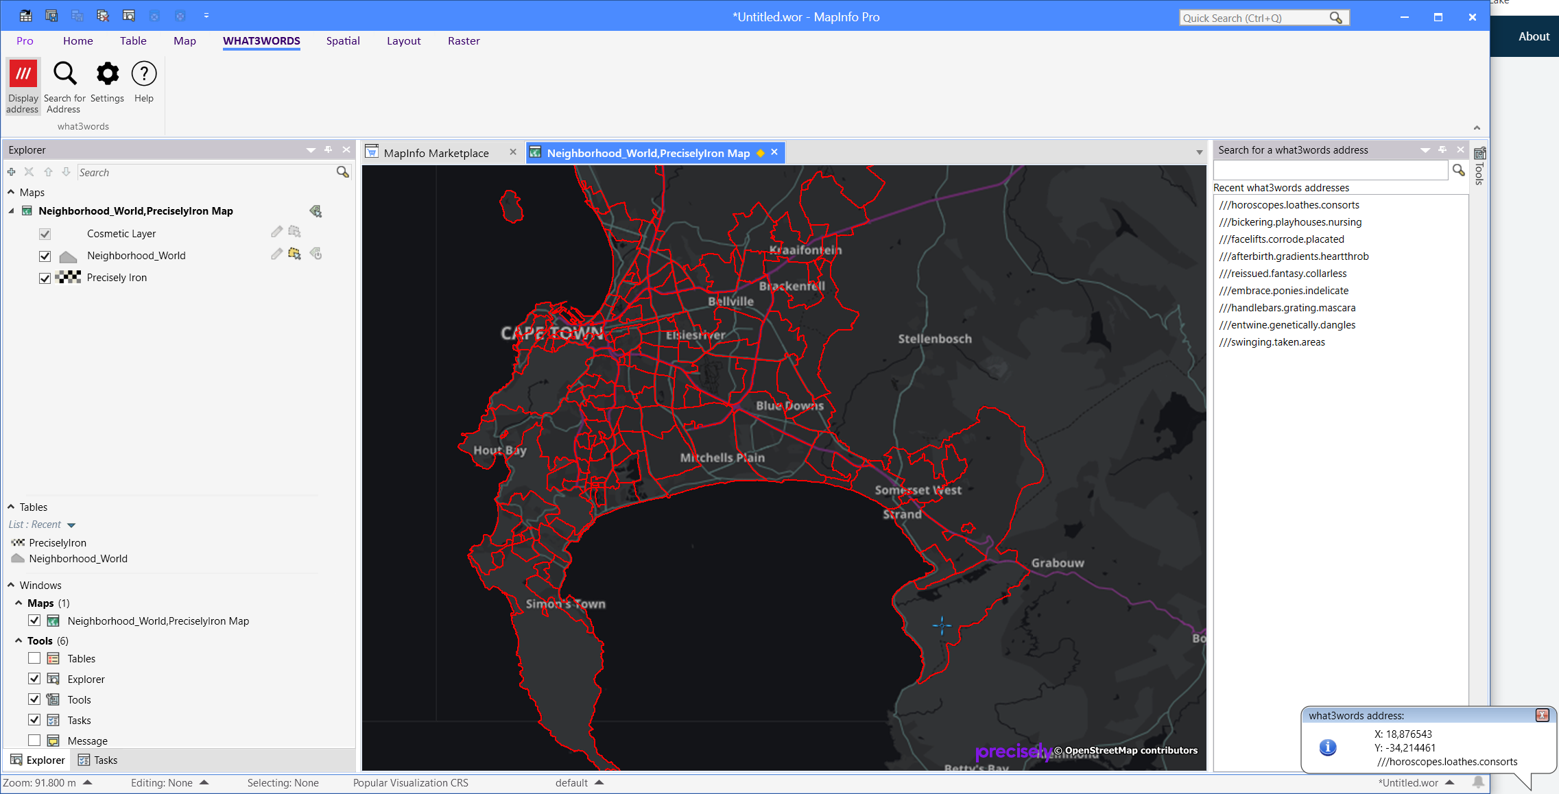Click the Quick Search magnifier icon
The height and width of the screenshot is (794, 1559).
pyautogui.click(x=1335, y=18)
